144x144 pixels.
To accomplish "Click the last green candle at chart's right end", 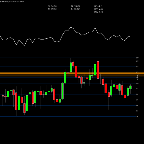I will 130,88.
